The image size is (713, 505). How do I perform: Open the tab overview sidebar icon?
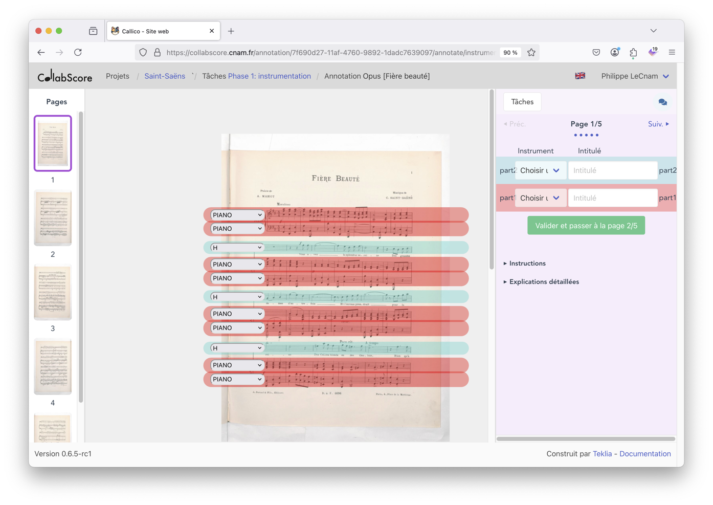click(x=93, y=31)
